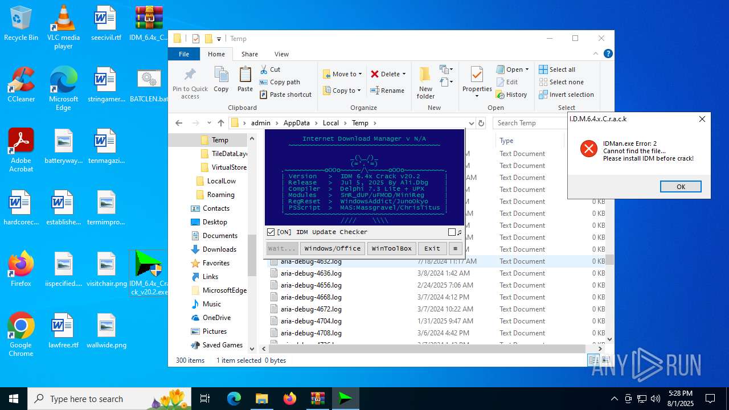Viewport: 729px width, 410px height.
Task: Go up one folder level arrow
Action: pyautogui.click(x=221, y=123)
